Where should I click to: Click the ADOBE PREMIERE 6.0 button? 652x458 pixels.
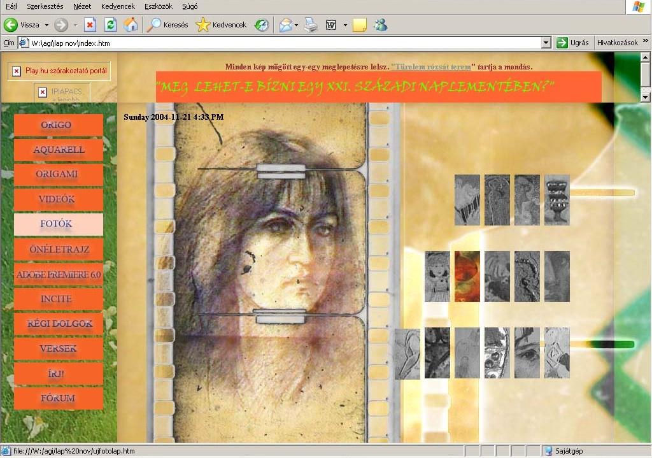[x=59, y=274]
